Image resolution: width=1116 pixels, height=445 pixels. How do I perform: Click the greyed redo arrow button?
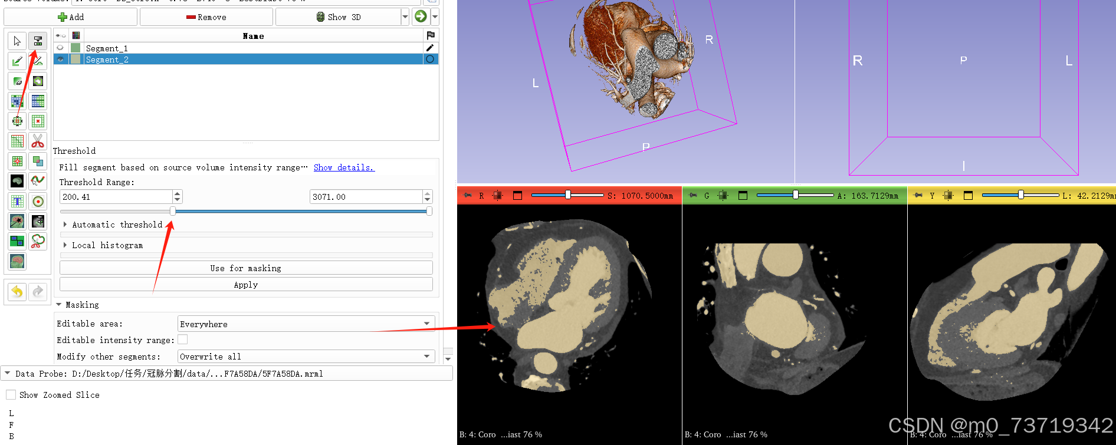38,291
